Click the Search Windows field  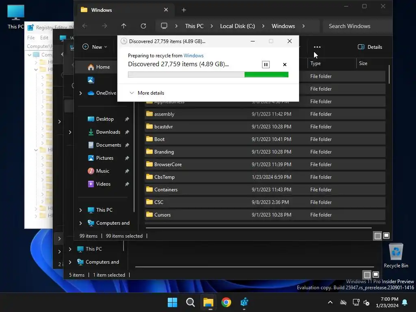point(357,26)
